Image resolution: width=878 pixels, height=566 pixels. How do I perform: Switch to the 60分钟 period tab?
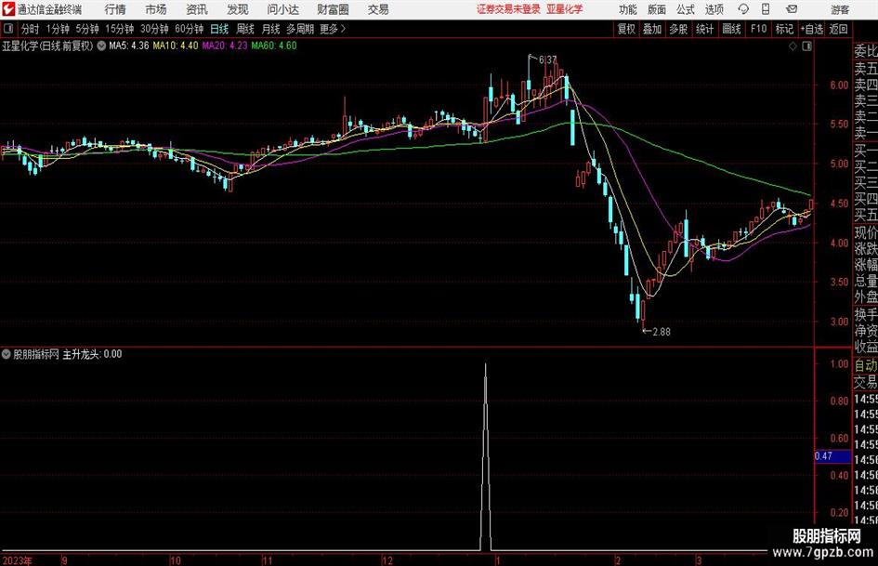[189, 29]
